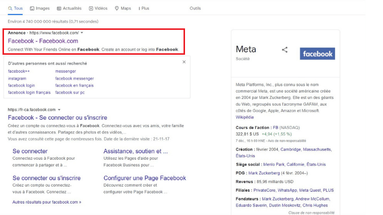Expand the arrow beside fr-ca.facebook.com URL
The image size is (383, 215).
tap(59, 109)
